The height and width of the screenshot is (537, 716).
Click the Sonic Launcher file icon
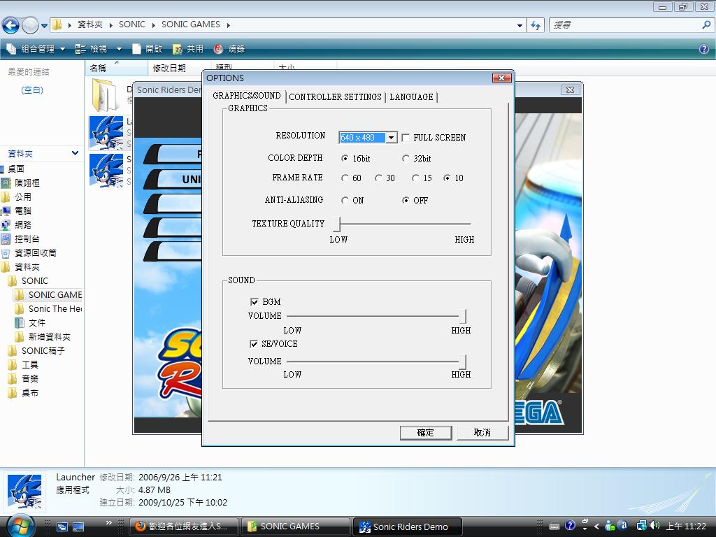click(x=106, y=132)
